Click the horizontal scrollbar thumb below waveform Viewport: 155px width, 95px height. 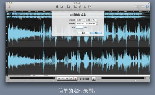tap(46, 75)
